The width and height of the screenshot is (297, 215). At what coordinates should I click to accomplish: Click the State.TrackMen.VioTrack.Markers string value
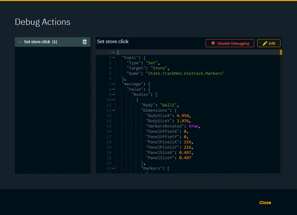tap(185, 73)
